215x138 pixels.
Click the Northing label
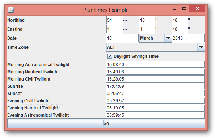pos(16,20)
